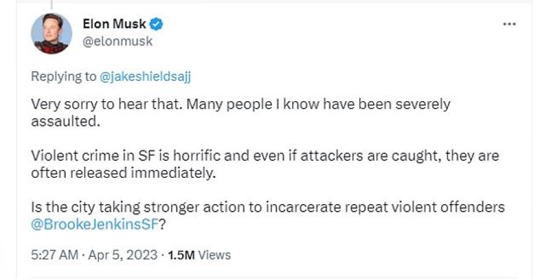
Task: Open the @BrookeJenkinsSF mention
Action: coord(95,224)
